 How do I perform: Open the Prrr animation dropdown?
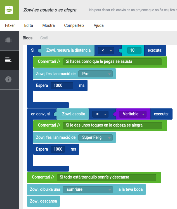(x=95, y=74)
